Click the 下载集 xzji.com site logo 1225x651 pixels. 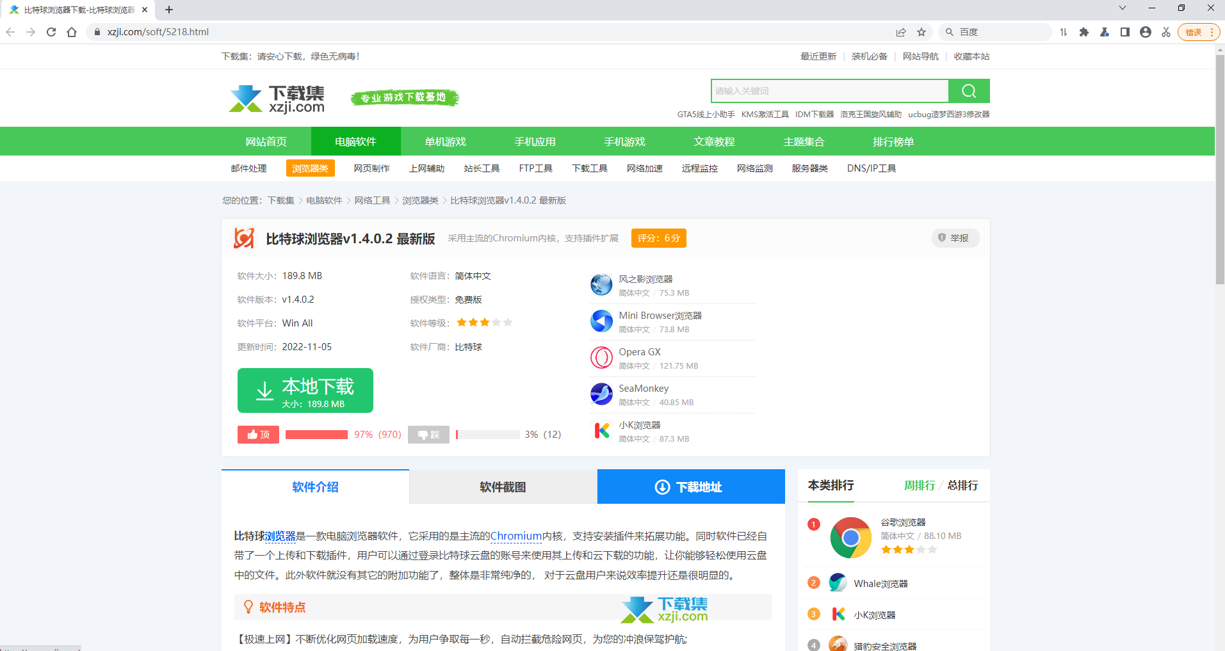(x=277, y=99)
